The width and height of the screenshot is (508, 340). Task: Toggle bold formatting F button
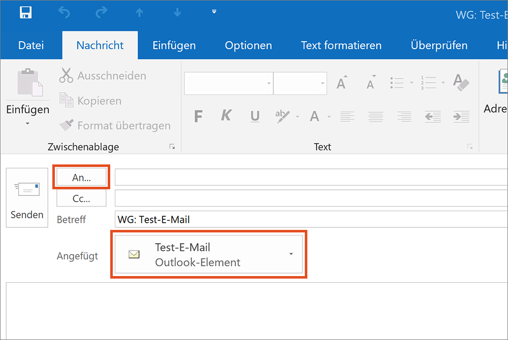(x=199, y=117)
